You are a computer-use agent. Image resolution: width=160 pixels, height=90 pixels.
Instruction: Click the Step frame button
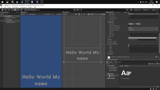pyautogui.click(x=81, y=10)
